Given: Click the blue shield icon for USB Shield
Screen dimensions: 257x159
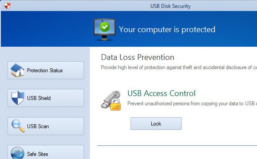Looking at the screenshot, I should [x=18, y=98].
